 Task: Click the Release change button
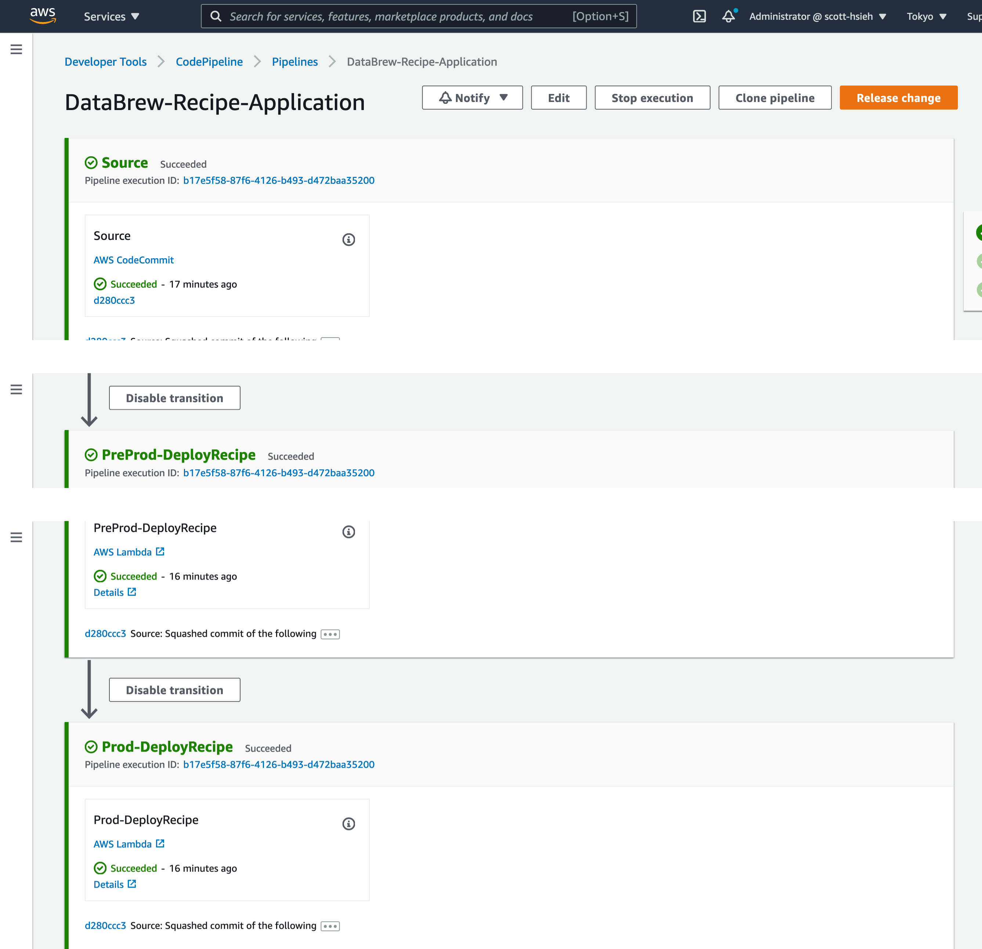pos(898,98)
